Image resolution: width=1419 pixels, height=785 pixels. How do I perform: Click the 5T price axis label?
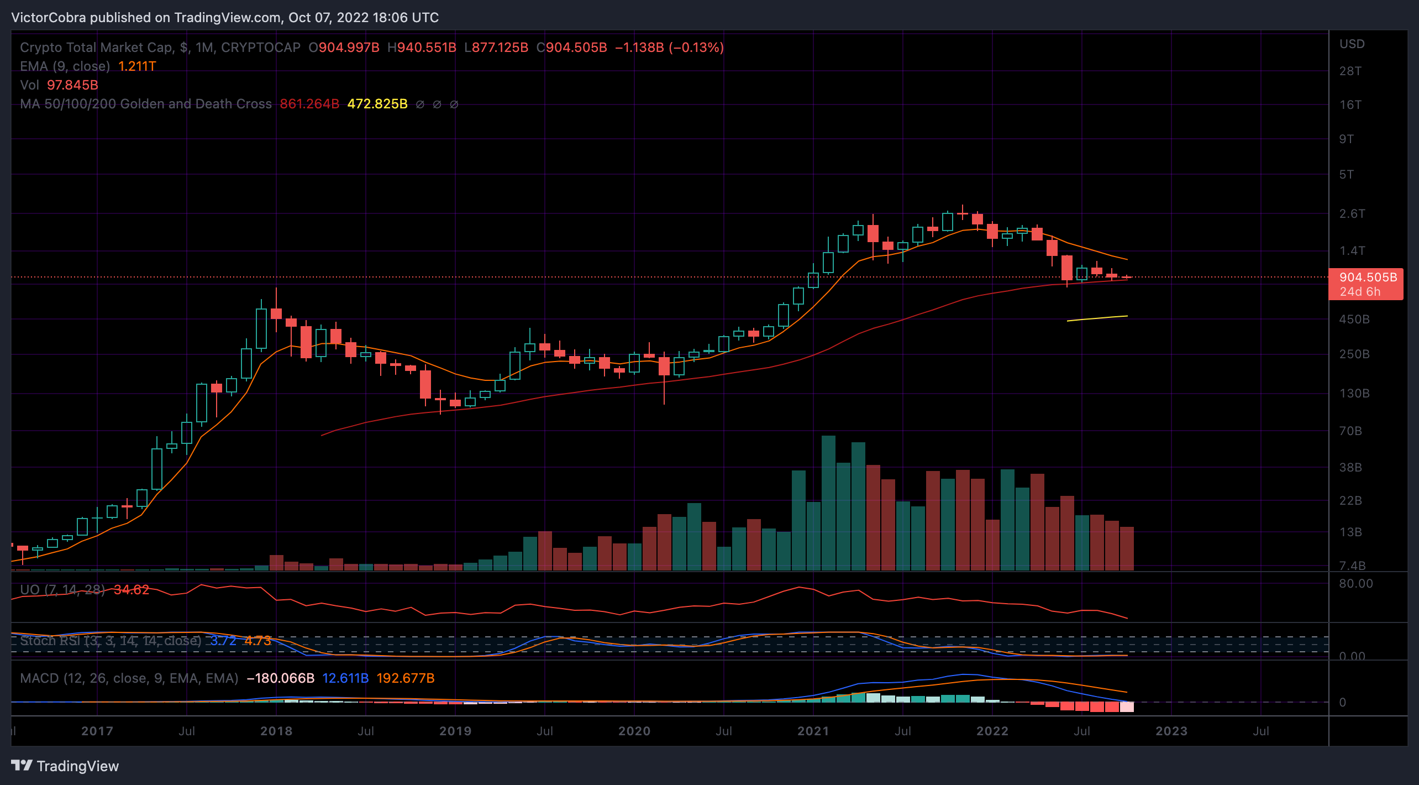pos(1346,174)
